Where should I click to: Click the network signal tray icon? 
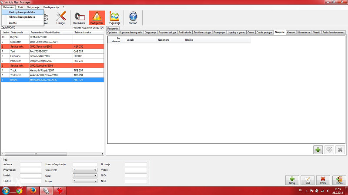point(322,191)
